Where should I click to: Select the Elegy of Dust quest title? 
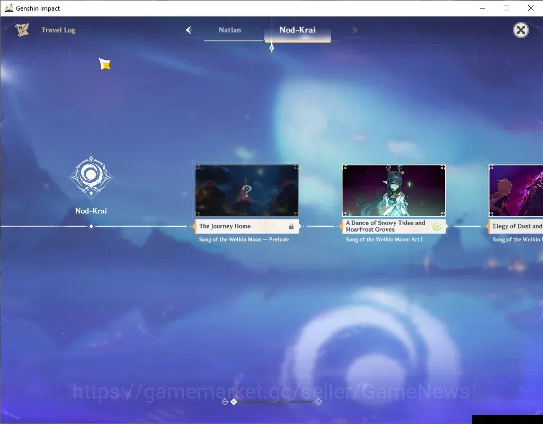[x=518, y=226]
